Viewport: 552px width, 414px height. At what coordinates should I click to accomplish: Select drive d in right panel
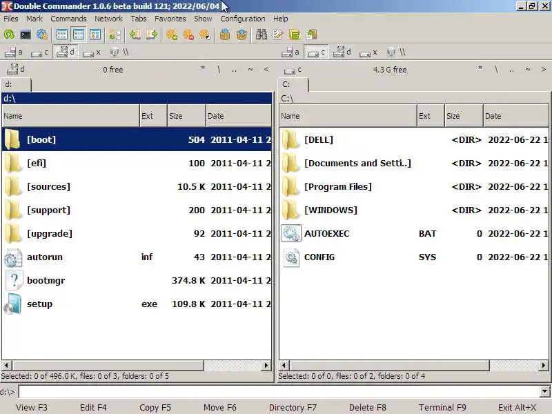click(342, 52)
